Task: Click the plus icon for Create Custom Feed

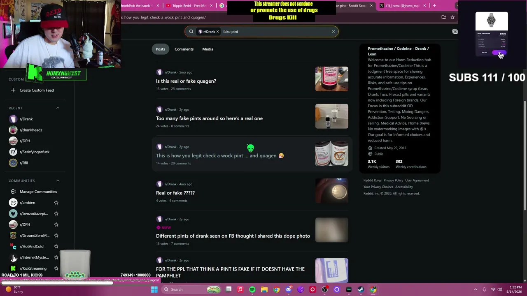Action: tap(13, 90)
